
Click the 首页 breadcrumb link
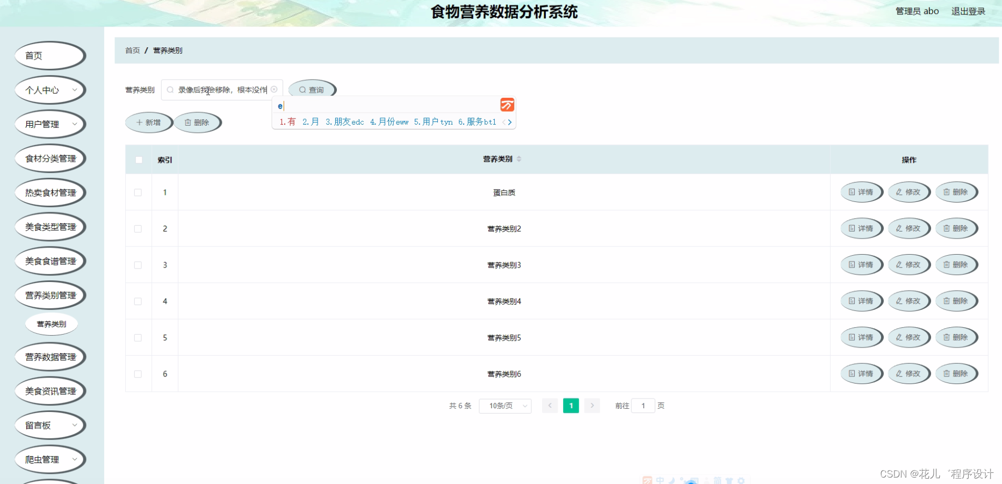point(132,50)
